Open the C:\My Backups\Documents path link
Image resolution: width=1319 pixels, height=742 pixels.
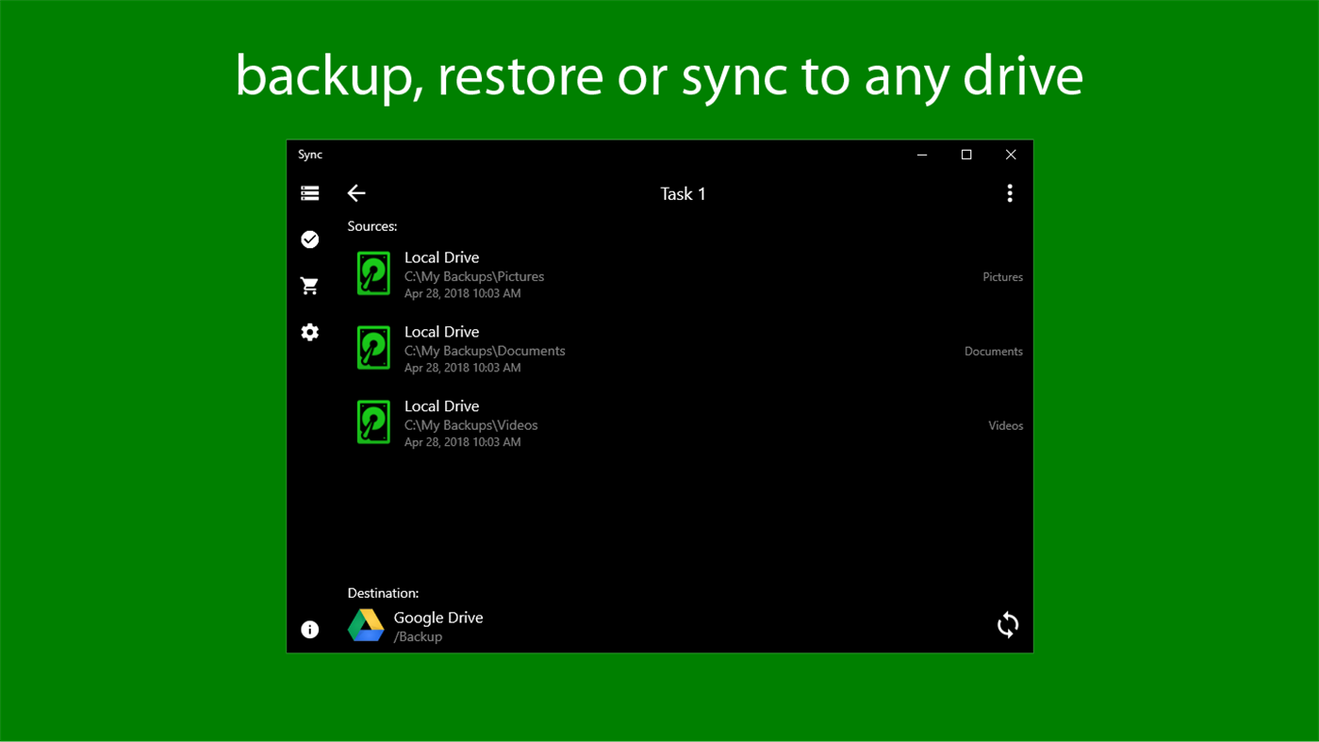coord(485,351)
